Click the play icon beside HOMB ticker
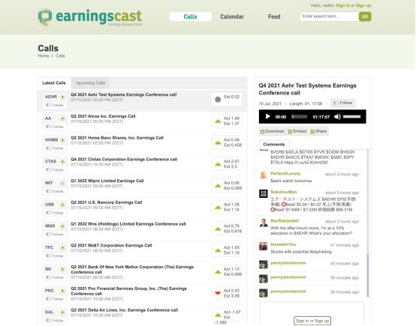This screenshot has height=326, width=416. pos(62,140)
